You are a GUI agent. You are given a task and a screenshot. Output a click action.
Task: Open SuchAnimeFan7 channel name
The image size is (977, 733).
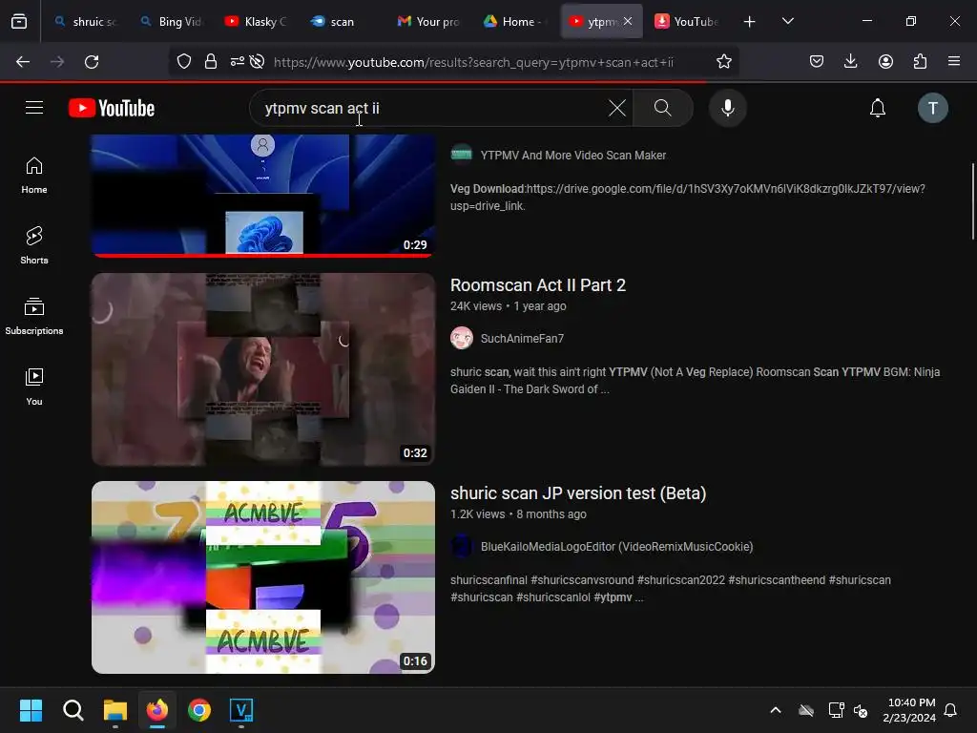click(522, 339)
